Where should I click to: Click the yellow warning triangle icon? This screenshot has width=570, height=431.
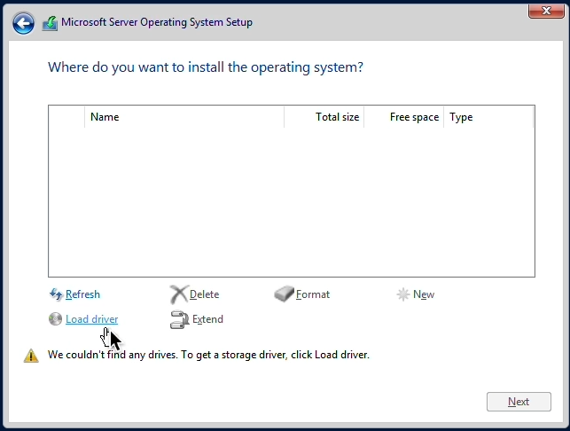(31, 356)
